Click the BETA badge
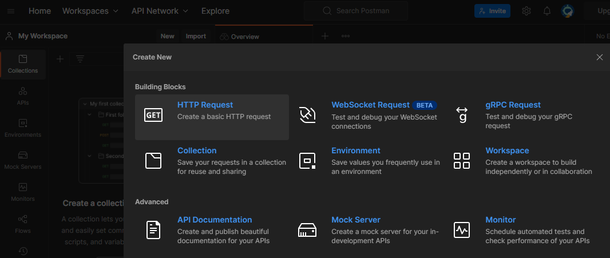Screen dimensions: 610x258 (425, 105)
